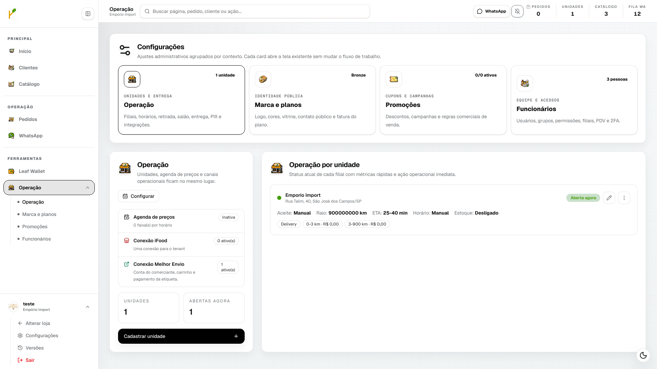Viewport: 657px width, 369px height.
Task: Click the Cadastrar unidade button
Action: pyautogui.click(x=181, y=336)
